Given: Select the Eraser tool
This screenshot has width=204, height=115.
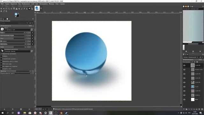Looking at the screenshot, I should [x=24, y=9].
